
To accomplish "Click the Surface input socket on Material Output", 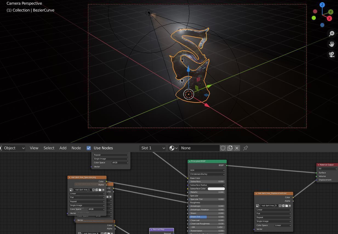I will pos(316,173).
